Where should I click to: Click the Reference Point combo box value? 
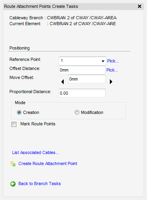(x=82, y=61)
